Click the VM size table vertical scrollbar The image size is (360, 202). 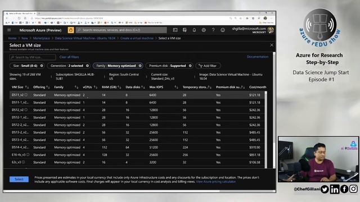point(266,130)
